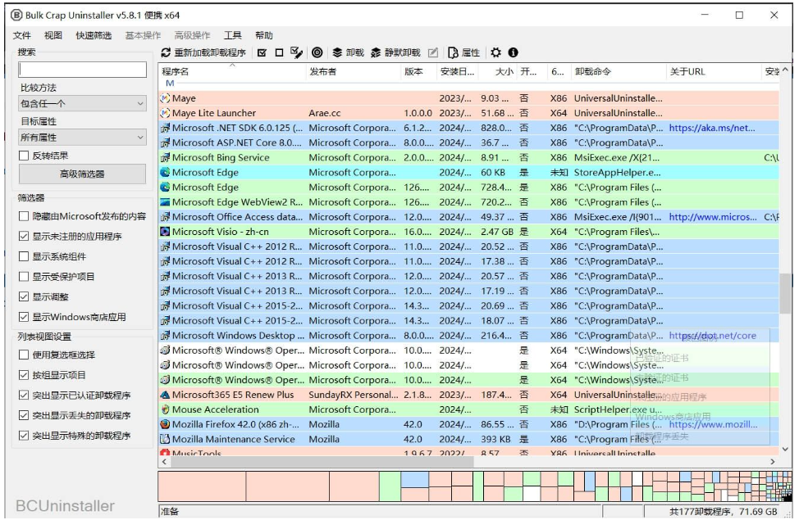The width and height of the screenshot is (799, 520).
Task: Click the edit pencil toolbar icon
Action: click(x=433, y=52)
